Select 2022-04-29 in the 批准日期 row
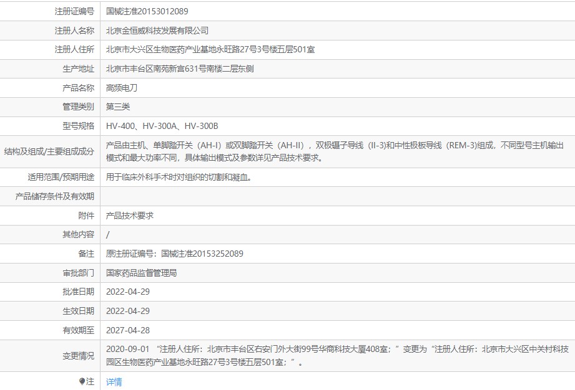The height and width of the screenshot is (390, 575). point(128,292)
